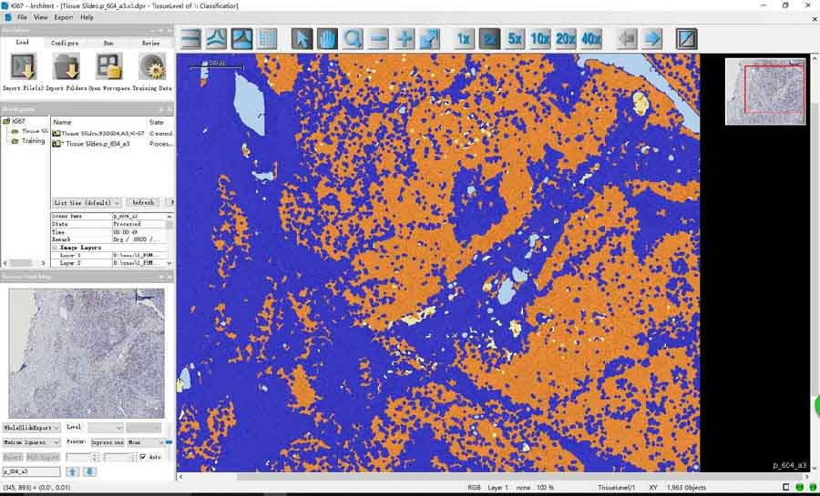Select the Training folder in tree
The image size is (820, 496).
[29, 141]
